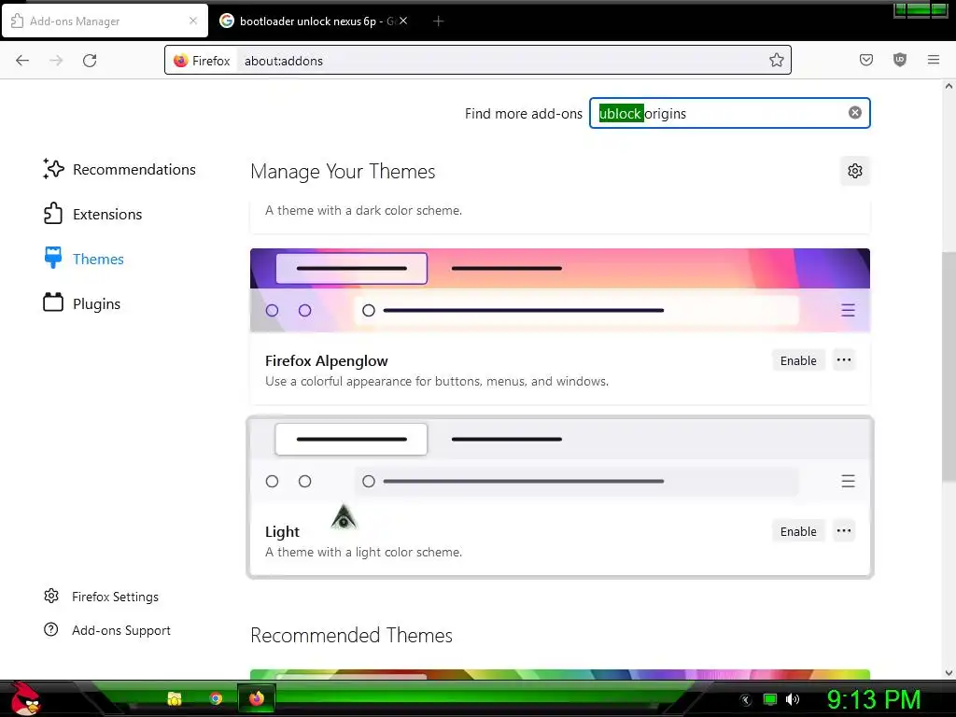956x717 pixels.
Task: Click the Light theme preview image
Action: (560, 461)
